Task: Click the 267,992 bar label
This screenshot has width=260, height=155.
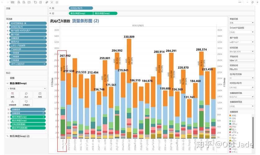Action: (65, 55)
